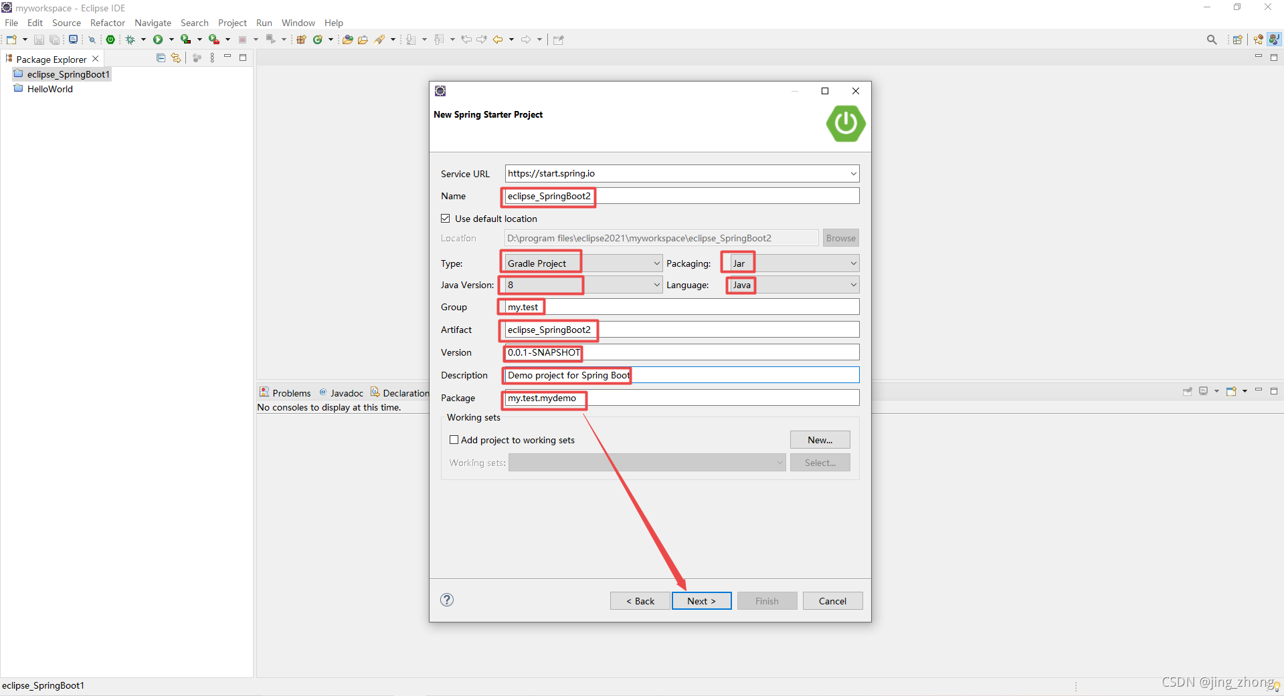Open the File menu
1284x696 pixels.
click(11, 23)
